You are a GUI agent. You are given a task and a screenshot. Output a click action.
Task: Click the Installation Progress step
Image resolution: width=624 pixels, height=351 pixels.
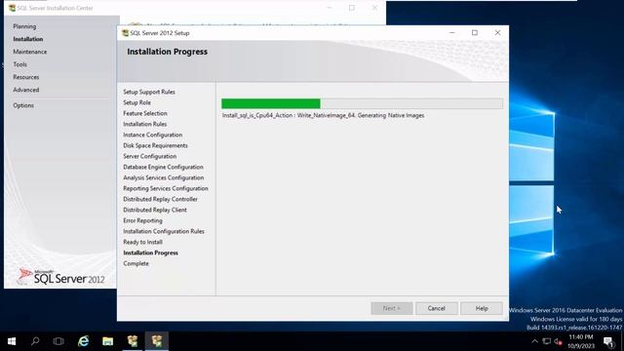point(150,253)
